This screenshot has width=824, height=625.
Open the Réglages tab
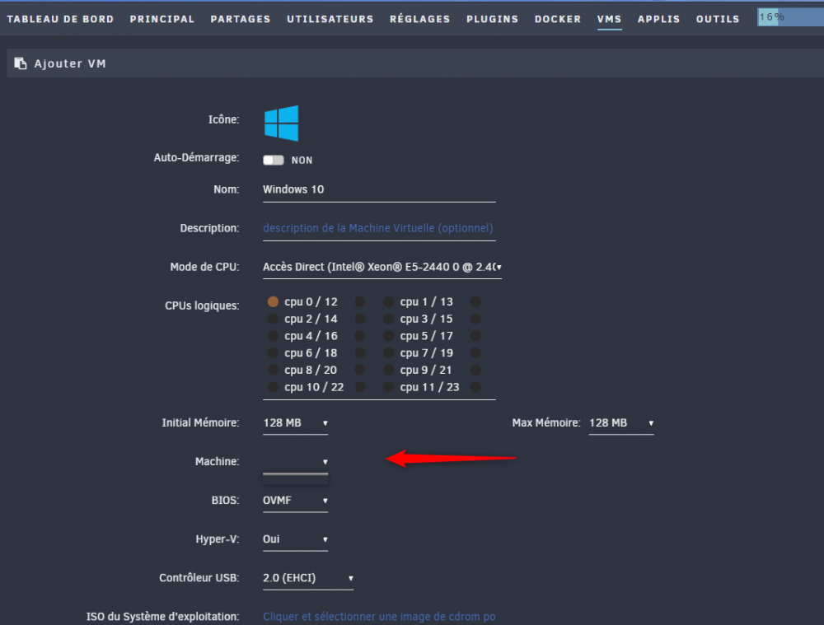point(420,19)
